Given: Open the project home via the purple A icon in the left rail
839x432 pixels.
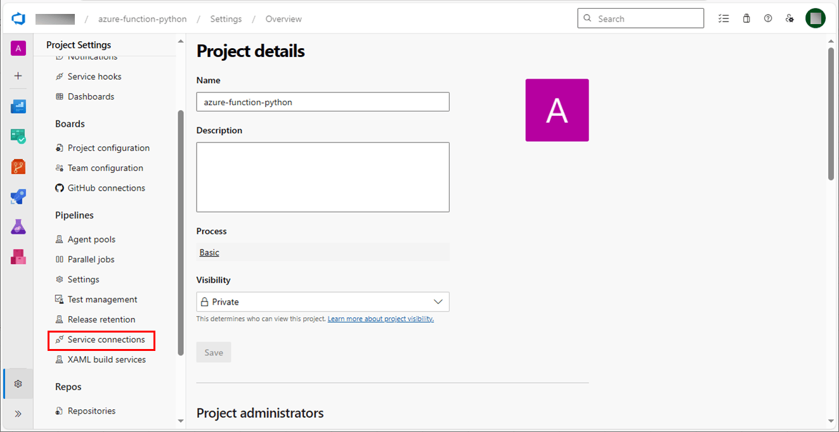Looking at the screenshot, I should (18, 48).
